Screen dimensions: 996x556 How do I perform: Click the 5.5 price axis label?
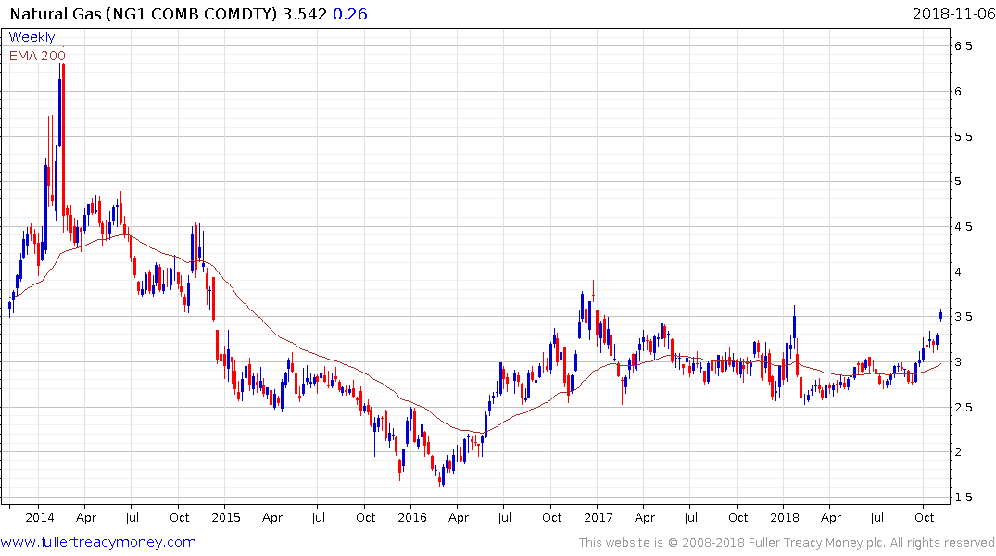(963, 136)
